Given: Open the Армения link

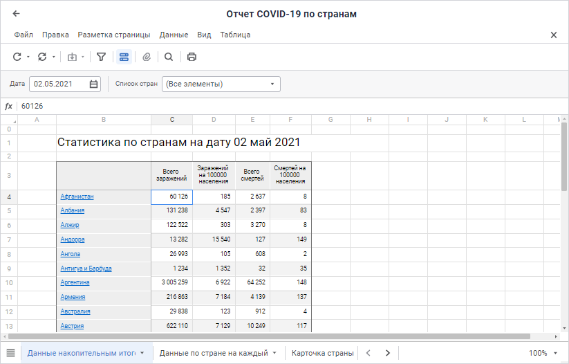Looking at the screenshot, I should (73, 297).
